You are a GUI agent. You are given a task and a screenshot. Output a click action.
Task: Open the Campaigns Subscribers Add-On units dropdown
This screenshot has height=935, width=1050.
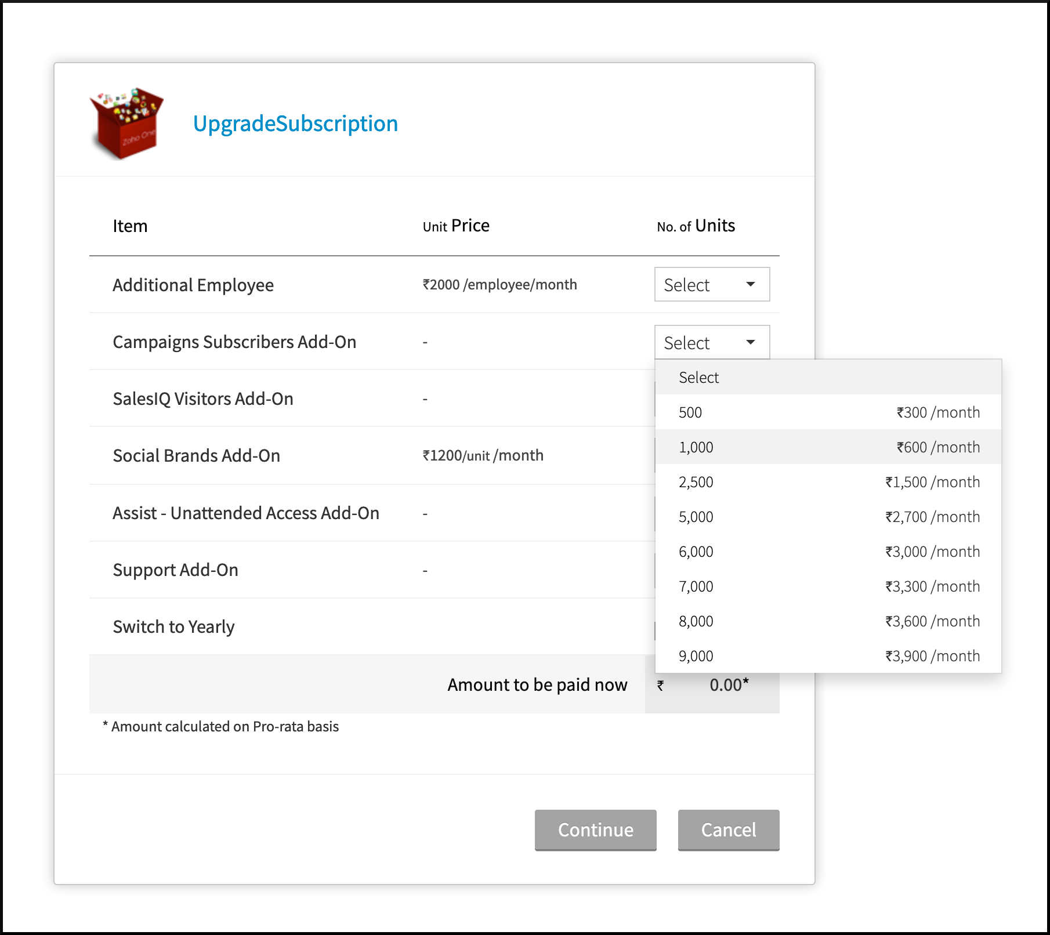tap(712, 342)
